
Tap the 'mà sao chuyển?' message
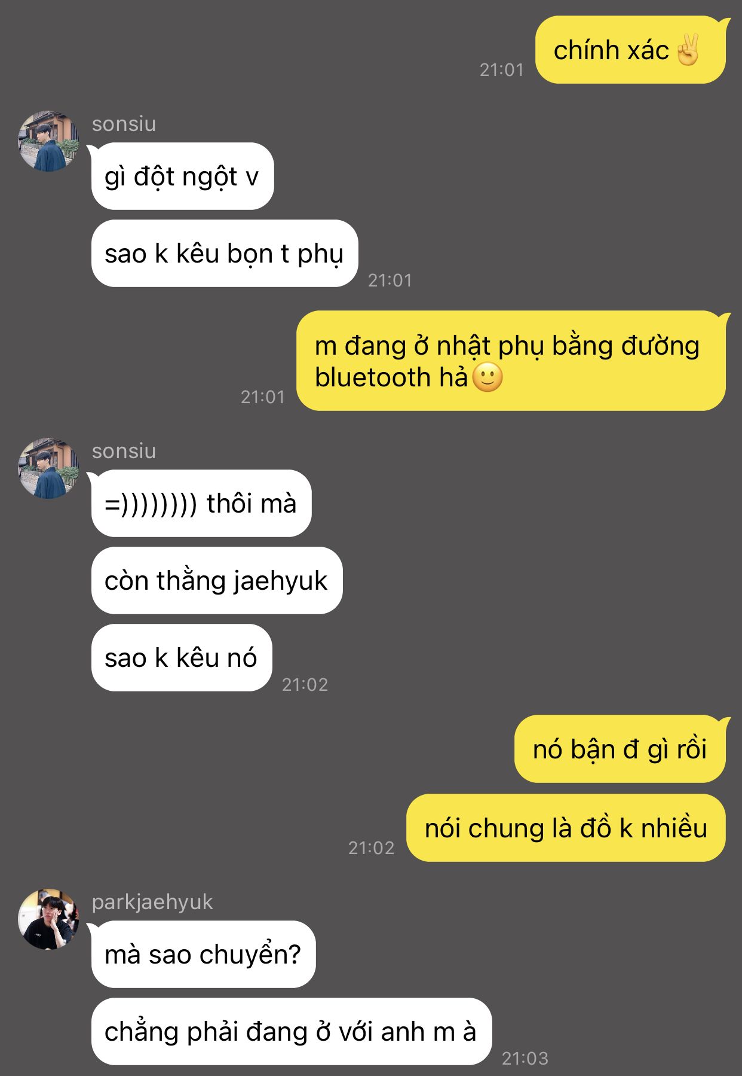tap(203, 954)
